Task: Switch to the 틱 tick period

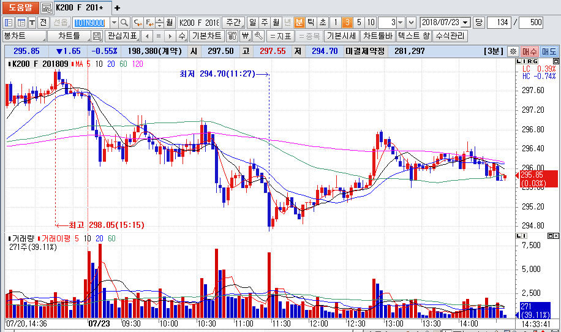Action: click(311, 22)
